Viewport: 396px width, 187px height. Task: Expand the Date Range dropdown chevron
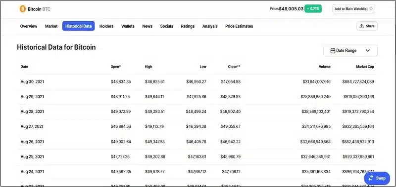coord(368,51)
